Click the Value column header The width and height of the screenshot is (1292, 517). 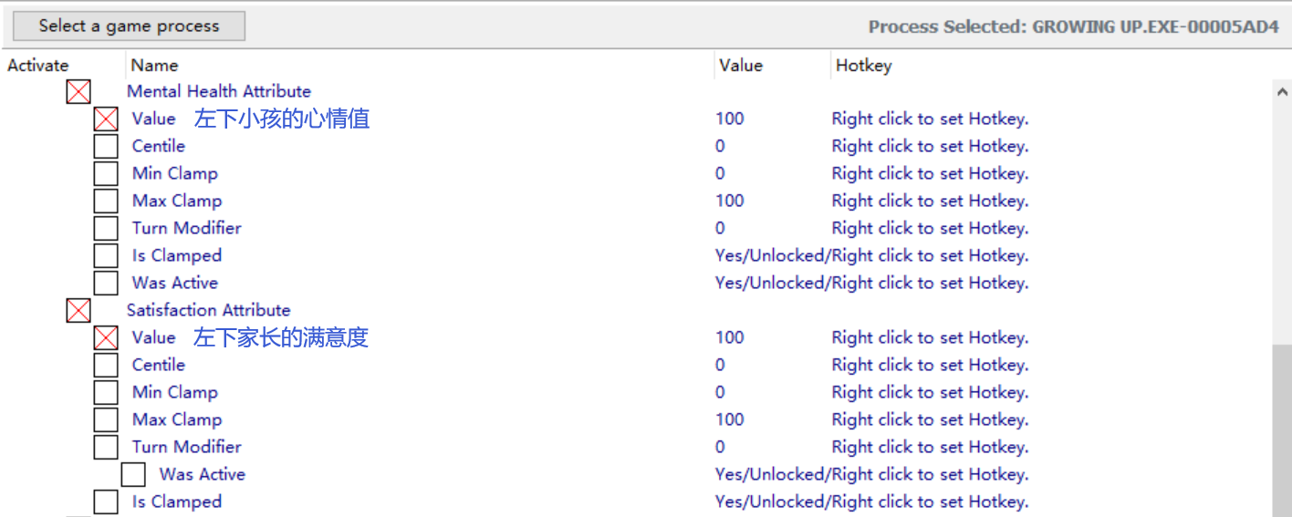(740, 66)
